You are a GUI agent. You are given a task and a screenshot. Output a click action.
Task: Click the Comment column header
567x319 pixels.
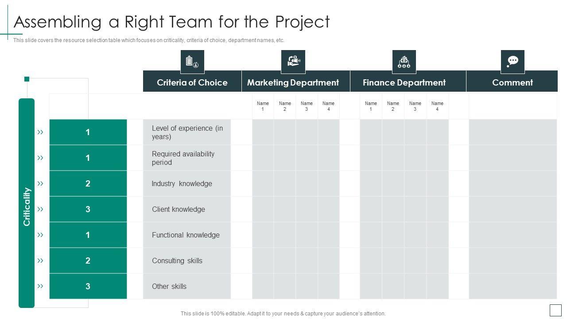(513, 82)
